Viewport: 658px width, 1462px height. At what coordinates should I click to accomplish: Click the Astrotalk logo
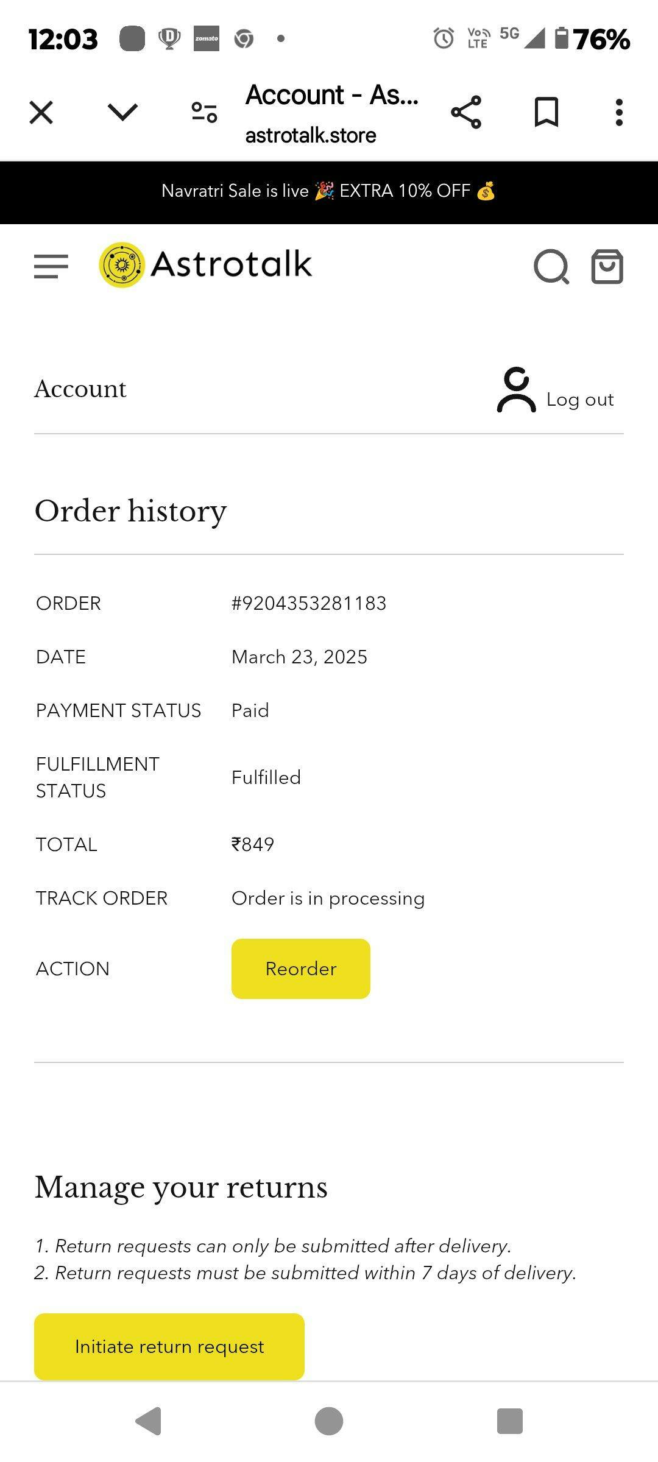206,265
